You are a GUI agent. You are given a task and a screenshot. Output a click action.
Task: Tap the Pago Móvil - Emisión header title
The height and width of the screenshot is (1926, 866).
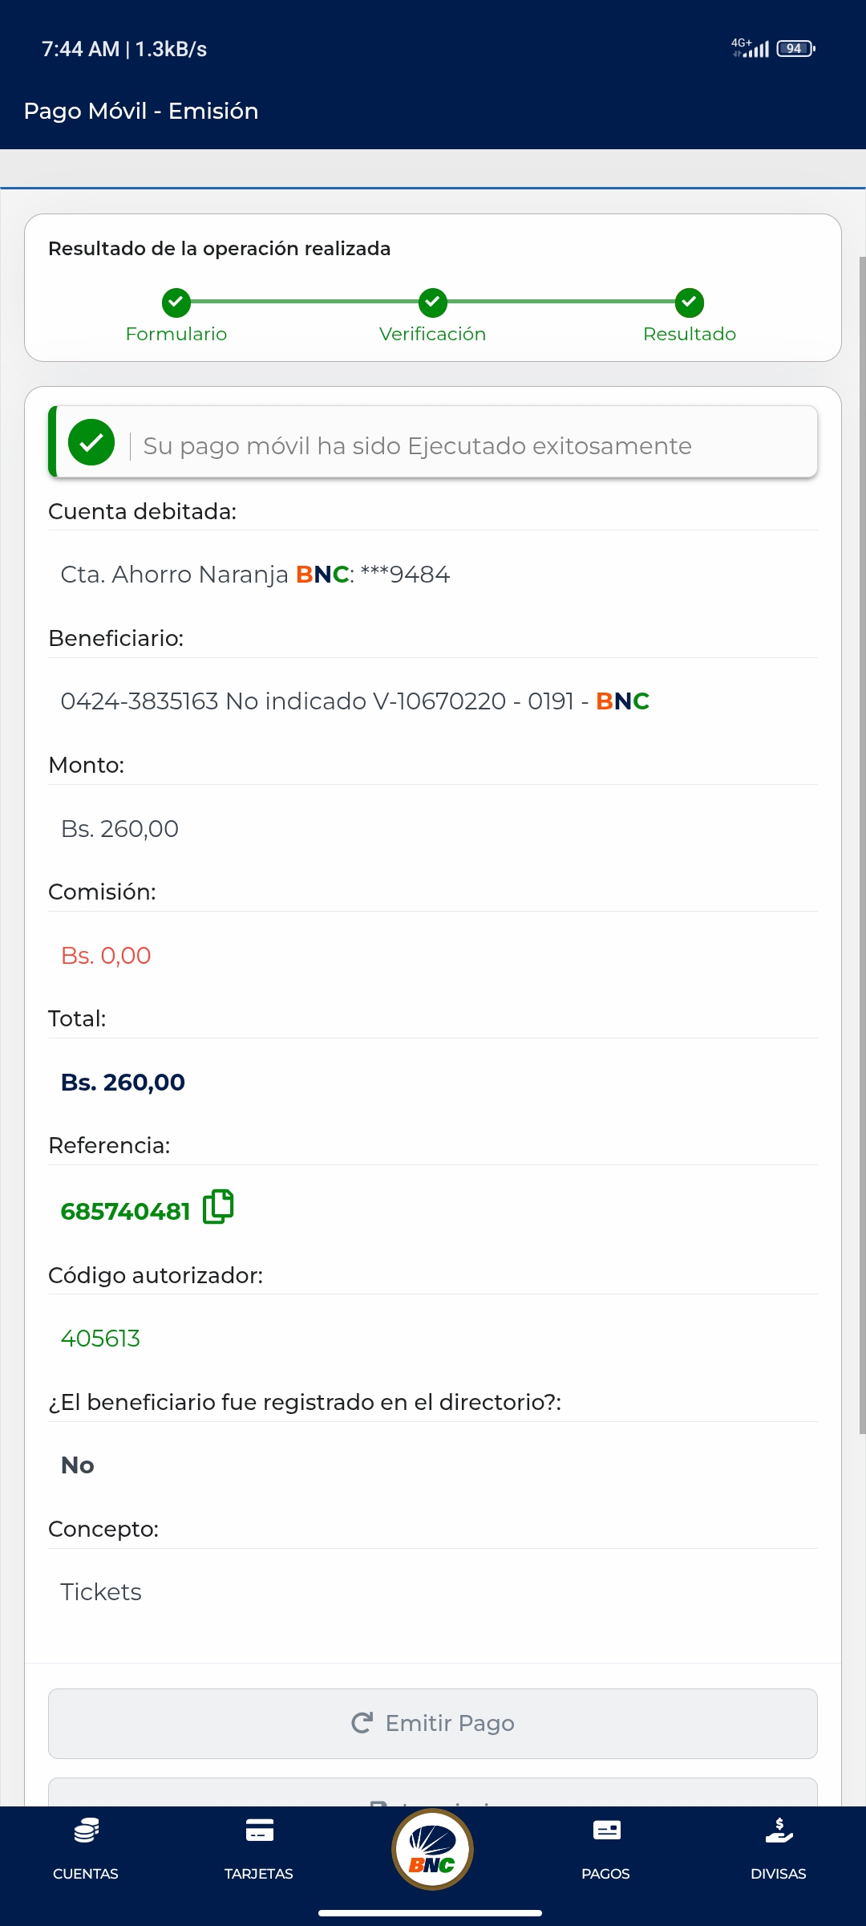[x=141, y=111]
